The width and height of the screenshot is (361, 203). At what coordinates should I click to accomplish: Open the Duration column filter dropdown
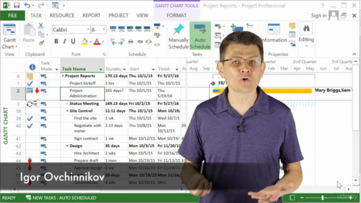point(124,69)
